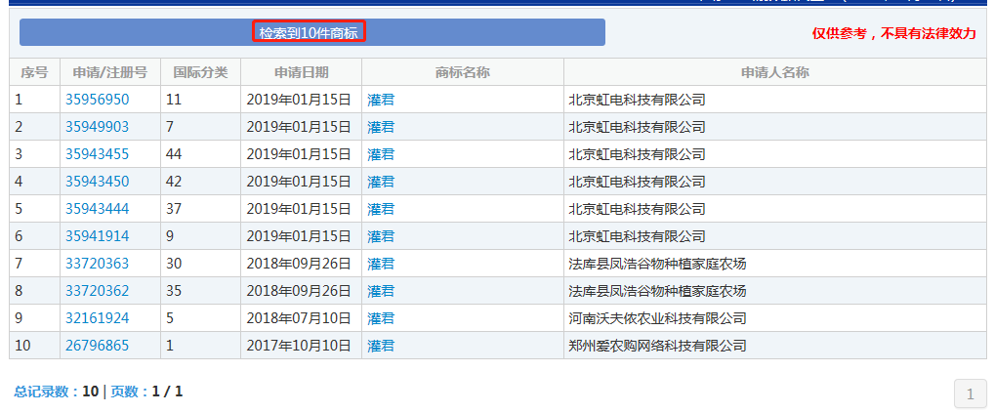The image size is (994, 413).
Task: Open trademark record 35943450
Action: (x=97, y=182)
